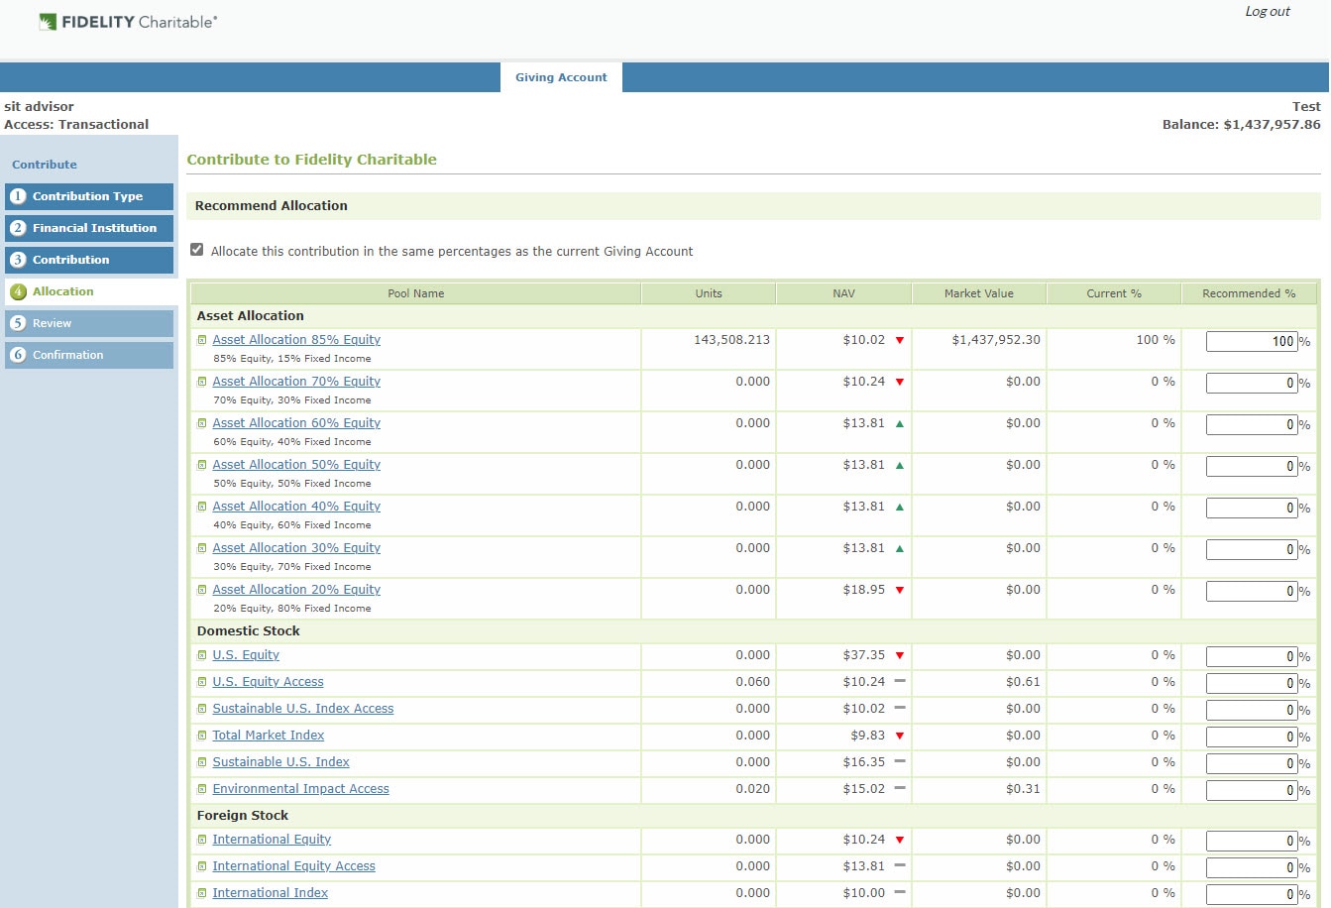Click Recommended % field for 85% Equity
The height and width of the screenshot is (908, 1331).
tap(1252, 341)
